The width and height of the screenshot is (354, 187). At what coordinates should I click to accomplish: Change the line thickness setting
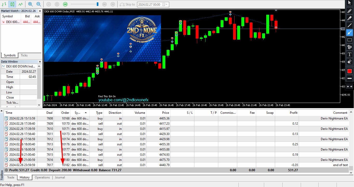click(349, 78)
